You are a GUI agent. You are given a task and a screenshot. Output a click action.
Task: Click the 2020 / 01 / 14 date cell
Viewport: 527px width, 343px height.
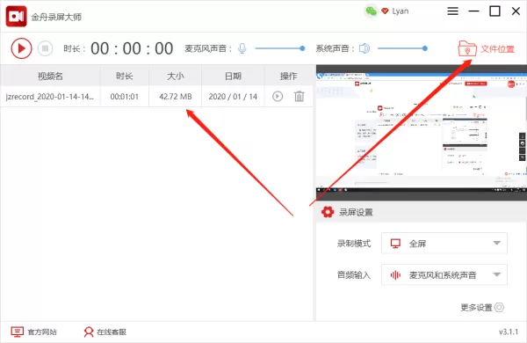[233, 97]
